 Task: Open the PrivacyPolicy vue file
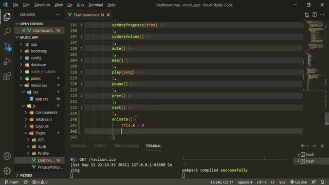click(39, 167)
